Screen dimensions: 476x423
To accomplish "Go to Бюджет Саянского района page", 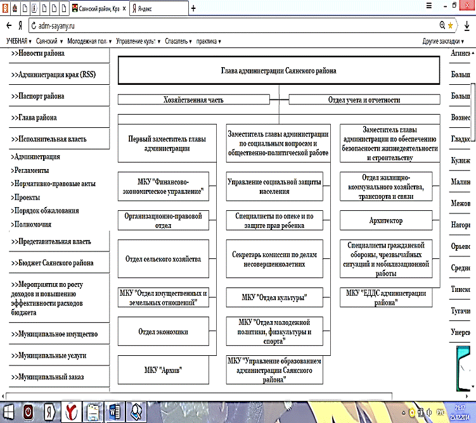I will 55,263.
